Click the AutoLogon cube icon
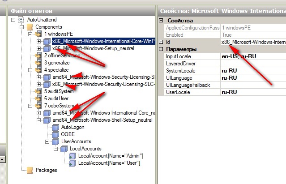 coord(55,127)
